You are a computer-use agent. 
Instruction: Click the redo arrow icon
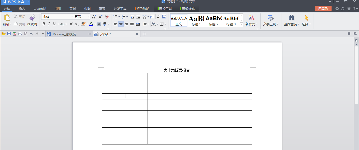coord(37,34)
